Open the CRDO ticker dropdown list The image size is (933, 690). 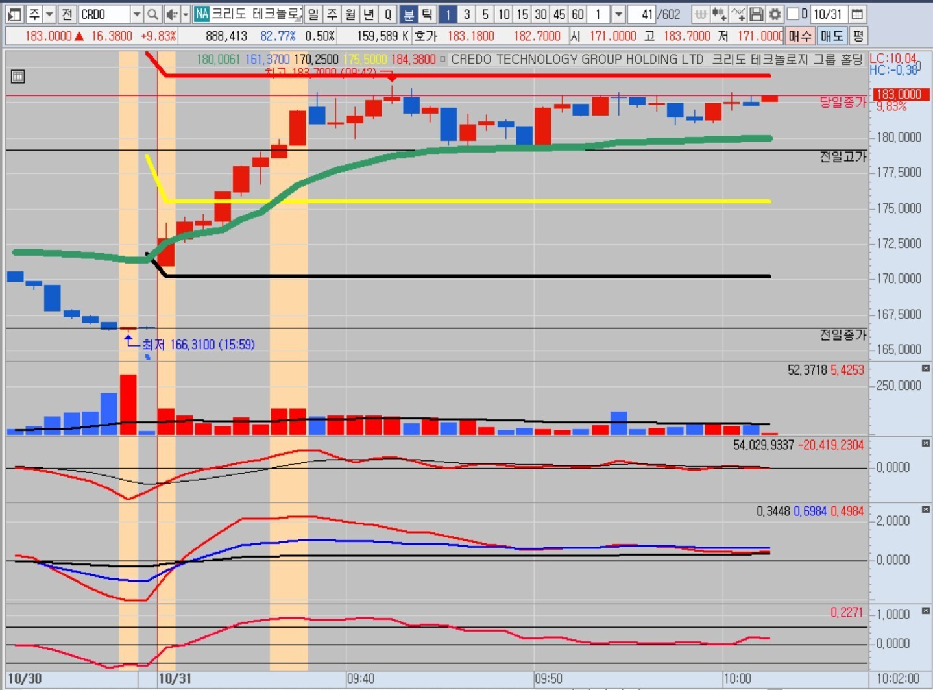tap(136, 14)
